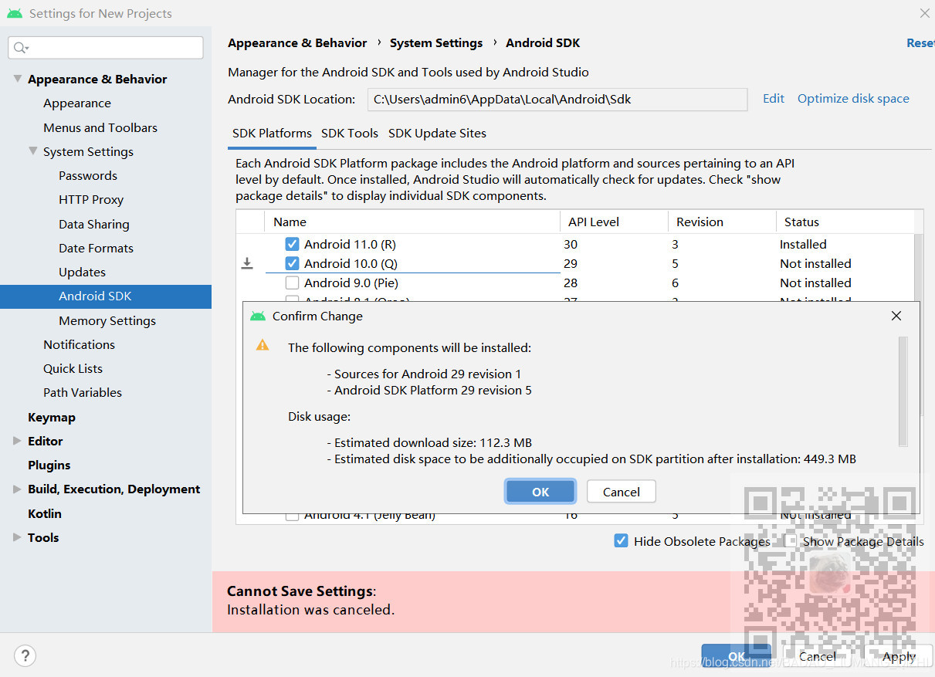Click the Android SDK Location field
Image resolution: width=935 pixels, height=677 pixels.
coord(557,99)
